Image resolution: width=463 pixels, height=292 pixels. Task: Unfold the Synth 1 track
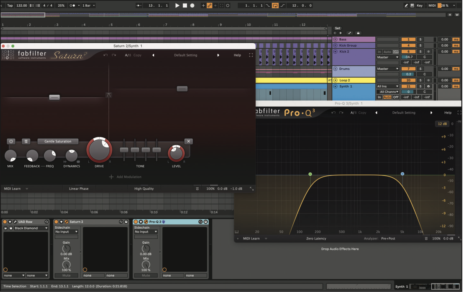335,86
